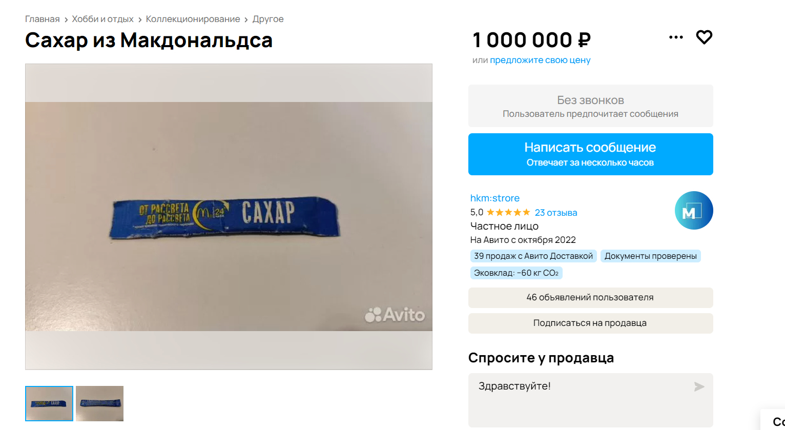Go to Главная breadcrumb
This screenshot has width=785, height=430.
pyautogui.click(x=43, y=19)
